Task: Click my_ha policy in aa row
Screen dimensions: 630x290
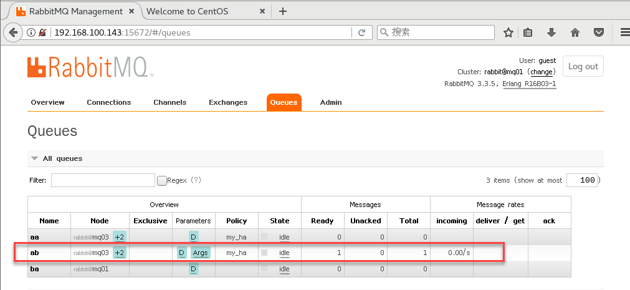Action: [x=236, y=238]
